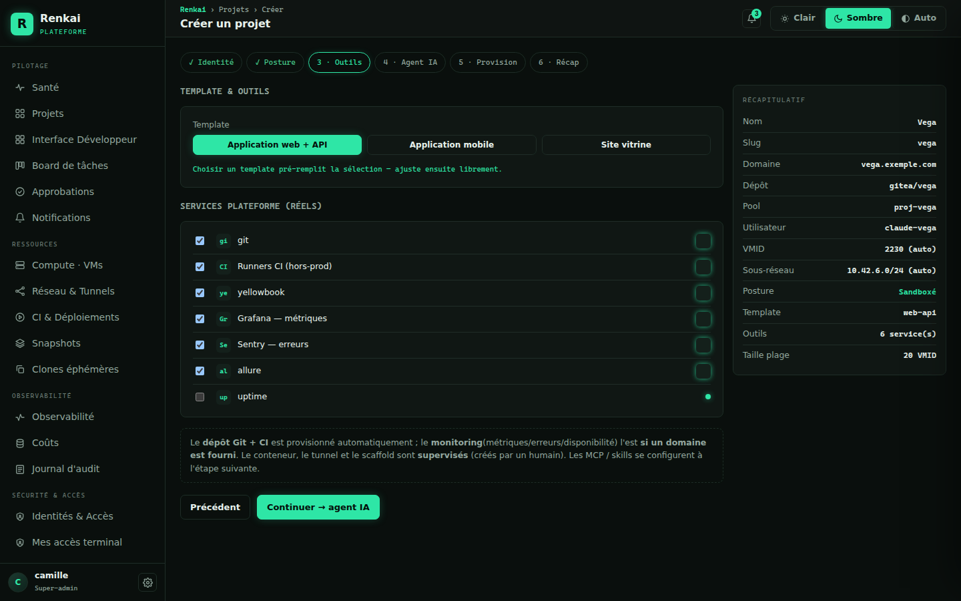
Task: Jump to the Récap step
Action: click(559, 62)
